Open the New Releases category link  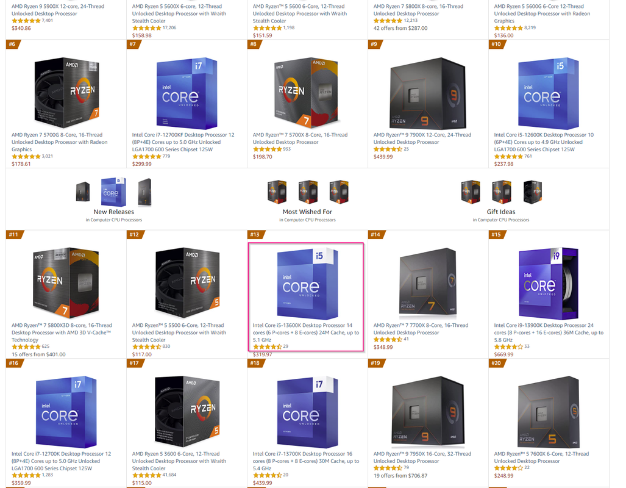tap(114, 212)
